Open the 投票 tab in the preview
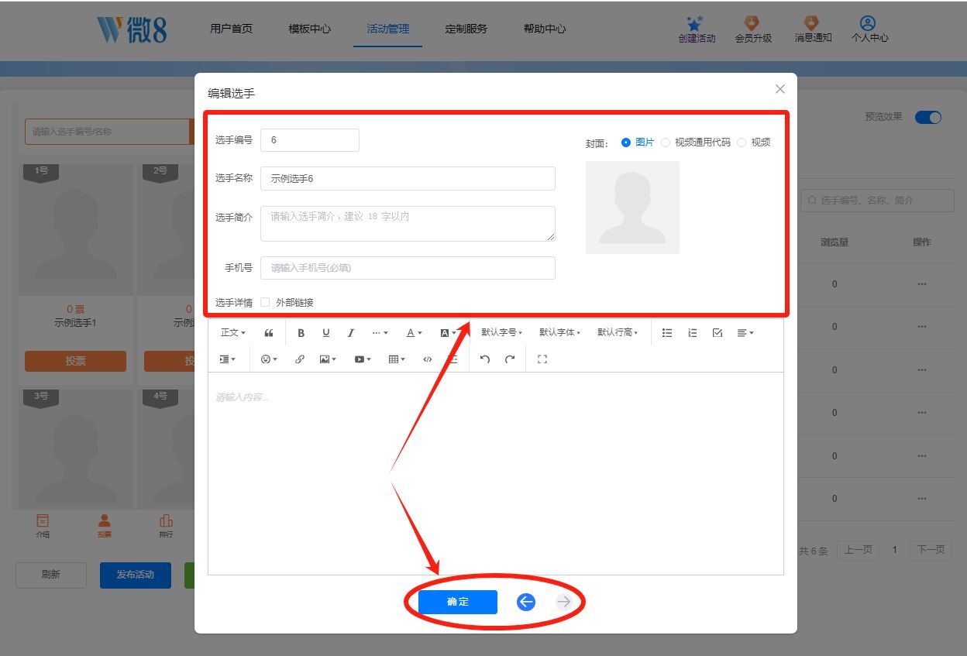 click(104, 525)
